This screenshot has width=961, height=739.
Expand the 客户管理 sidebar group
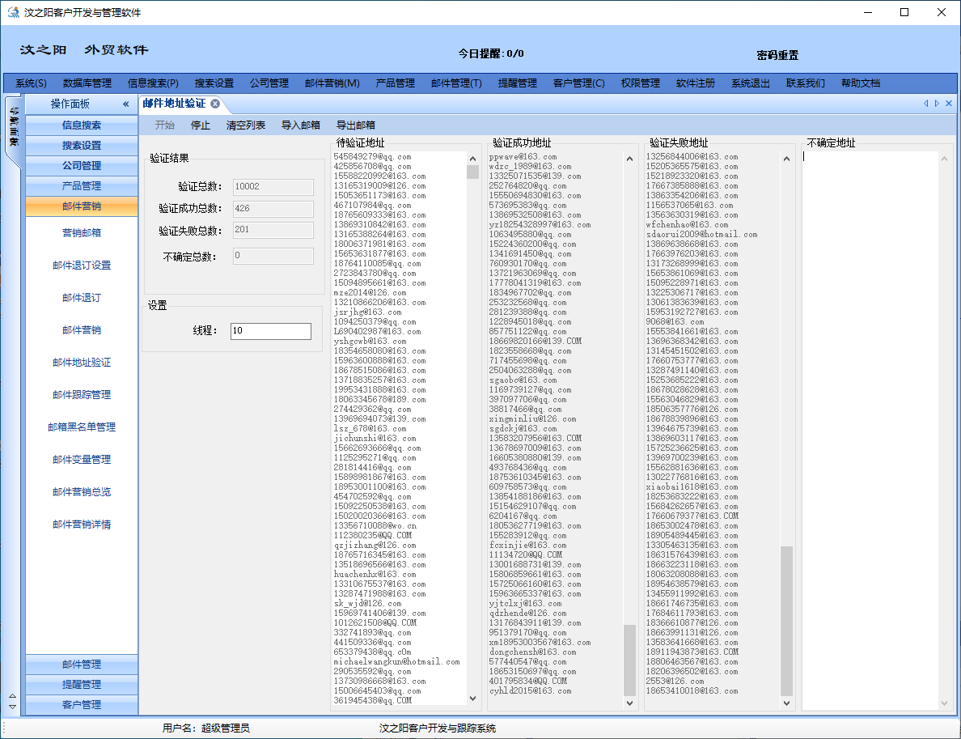coord(82,705)
